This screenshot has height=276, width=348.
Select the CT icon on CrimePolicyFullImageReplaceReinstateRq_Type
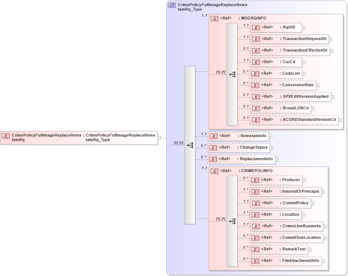click(171, 5)
